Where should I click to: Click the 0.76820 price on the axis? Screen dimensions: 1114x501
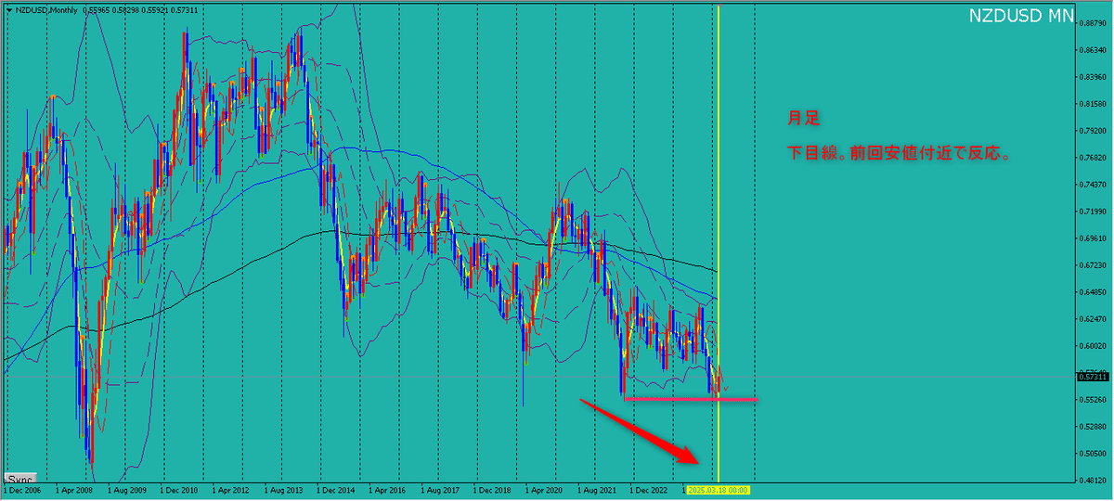click(x=1094, y=158)
